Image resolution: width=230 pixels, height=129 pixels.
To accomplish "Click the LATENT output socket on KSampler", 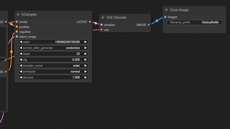I will click(90, 22).
